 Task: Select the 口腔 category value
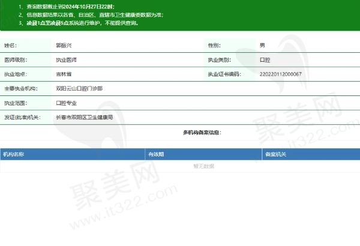click(265, 60)
